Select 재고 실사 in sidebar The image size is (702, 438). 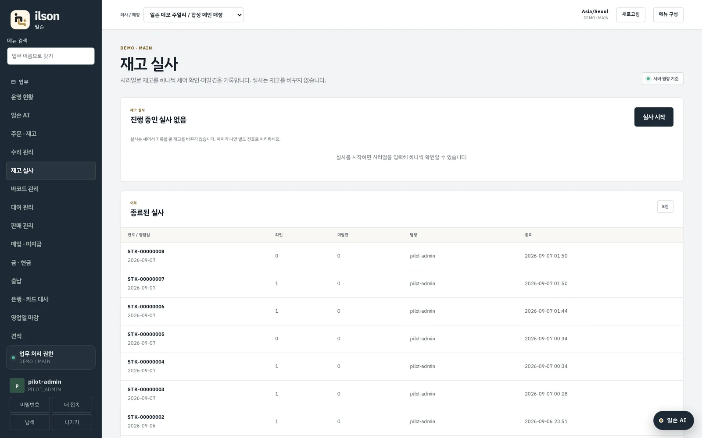pyautogui.click(x=51, y=171)
